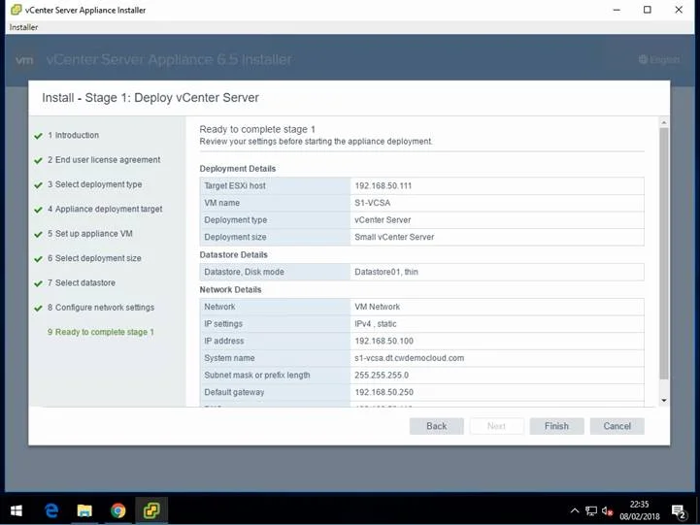Screen dimensions: 700x525
Task: Click the value Datastore01, thin
Action: click(386, 272)
